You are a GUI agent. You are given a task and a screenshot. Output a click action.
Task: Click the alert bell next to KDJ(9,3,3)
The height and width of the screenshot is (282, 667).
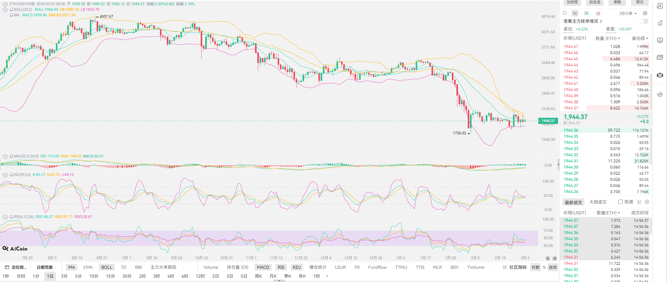click(11, 175)
